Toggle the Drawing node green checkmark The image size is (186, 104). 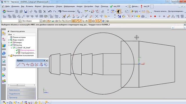point(11,45)
